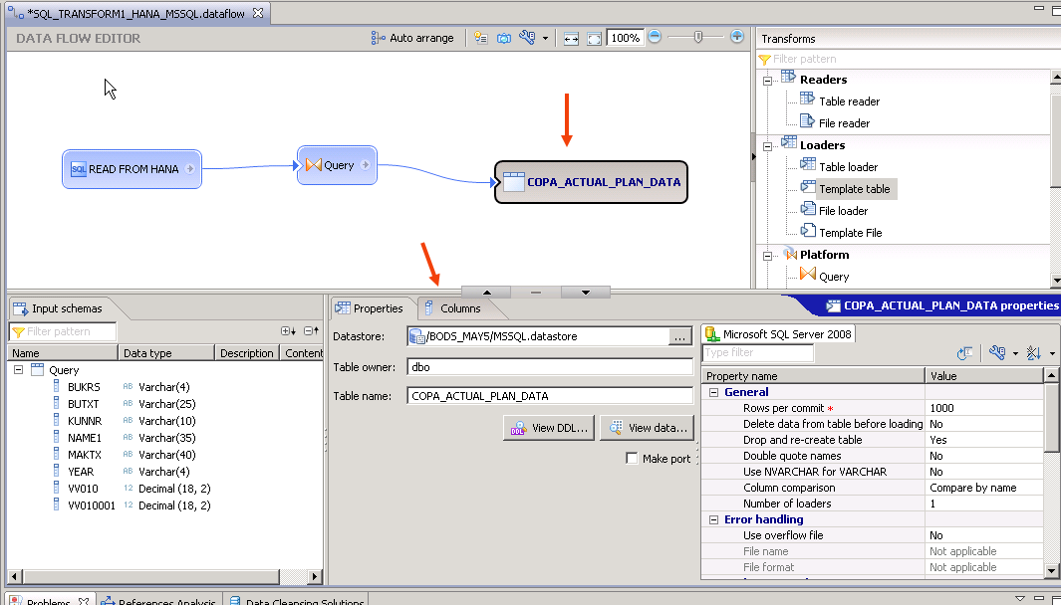This screenshot has width=1061, height=605.
Task: Click the Auto arrange icon
Action: point(381,38)
